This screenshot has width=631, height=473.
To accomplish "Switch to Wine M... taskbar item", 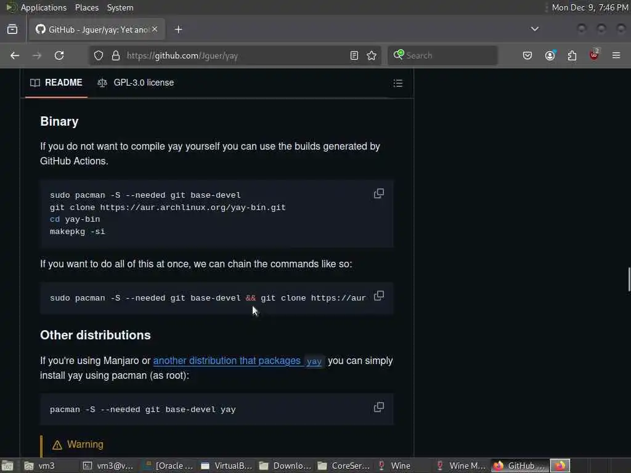I will (462, 466).
